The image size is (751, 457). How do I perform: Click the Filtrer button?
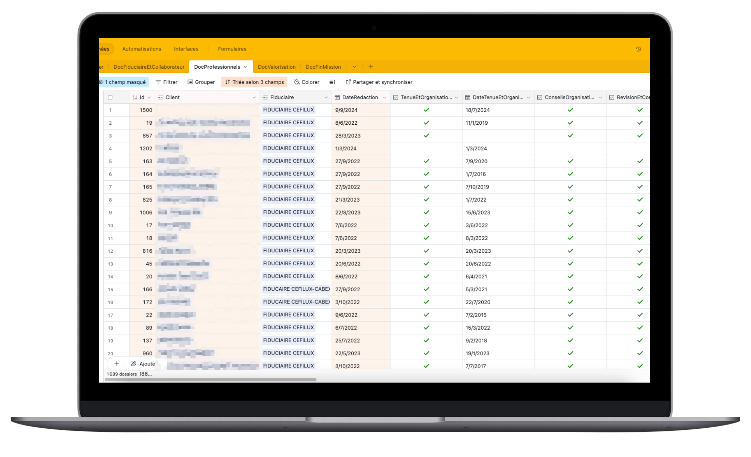coord(166,82)
